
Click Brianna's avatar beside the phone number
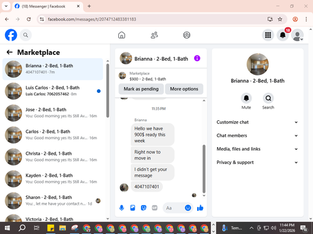124,188
